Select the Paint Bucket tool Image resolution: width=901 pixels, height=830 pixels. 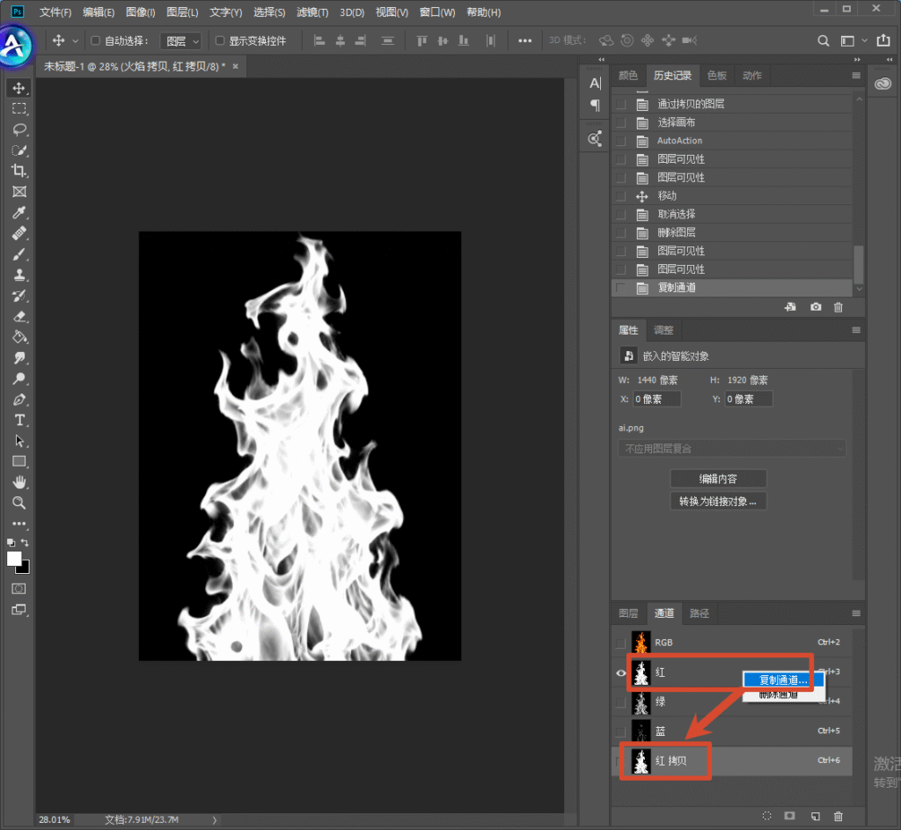pyautogui.click(x=19, y=337)
